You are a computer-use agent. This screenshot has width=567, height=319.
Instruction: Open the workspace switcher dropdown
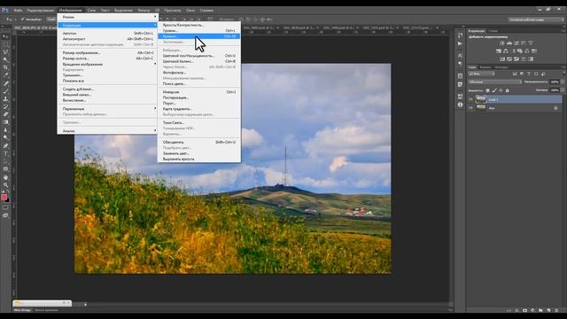pos(535,19)
